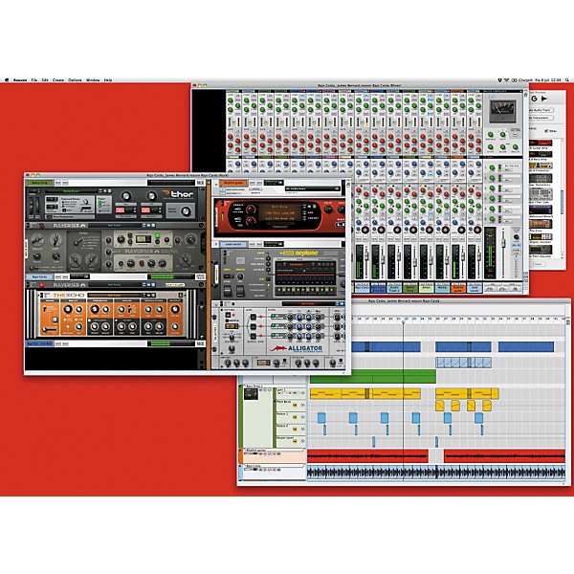574x574 pixels.
Task: Click the upper Pulveriser device title
Action: (x=69, y=226)
